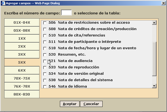Go to the 3XX tab

pyautogui.click(x=22, y=55)
